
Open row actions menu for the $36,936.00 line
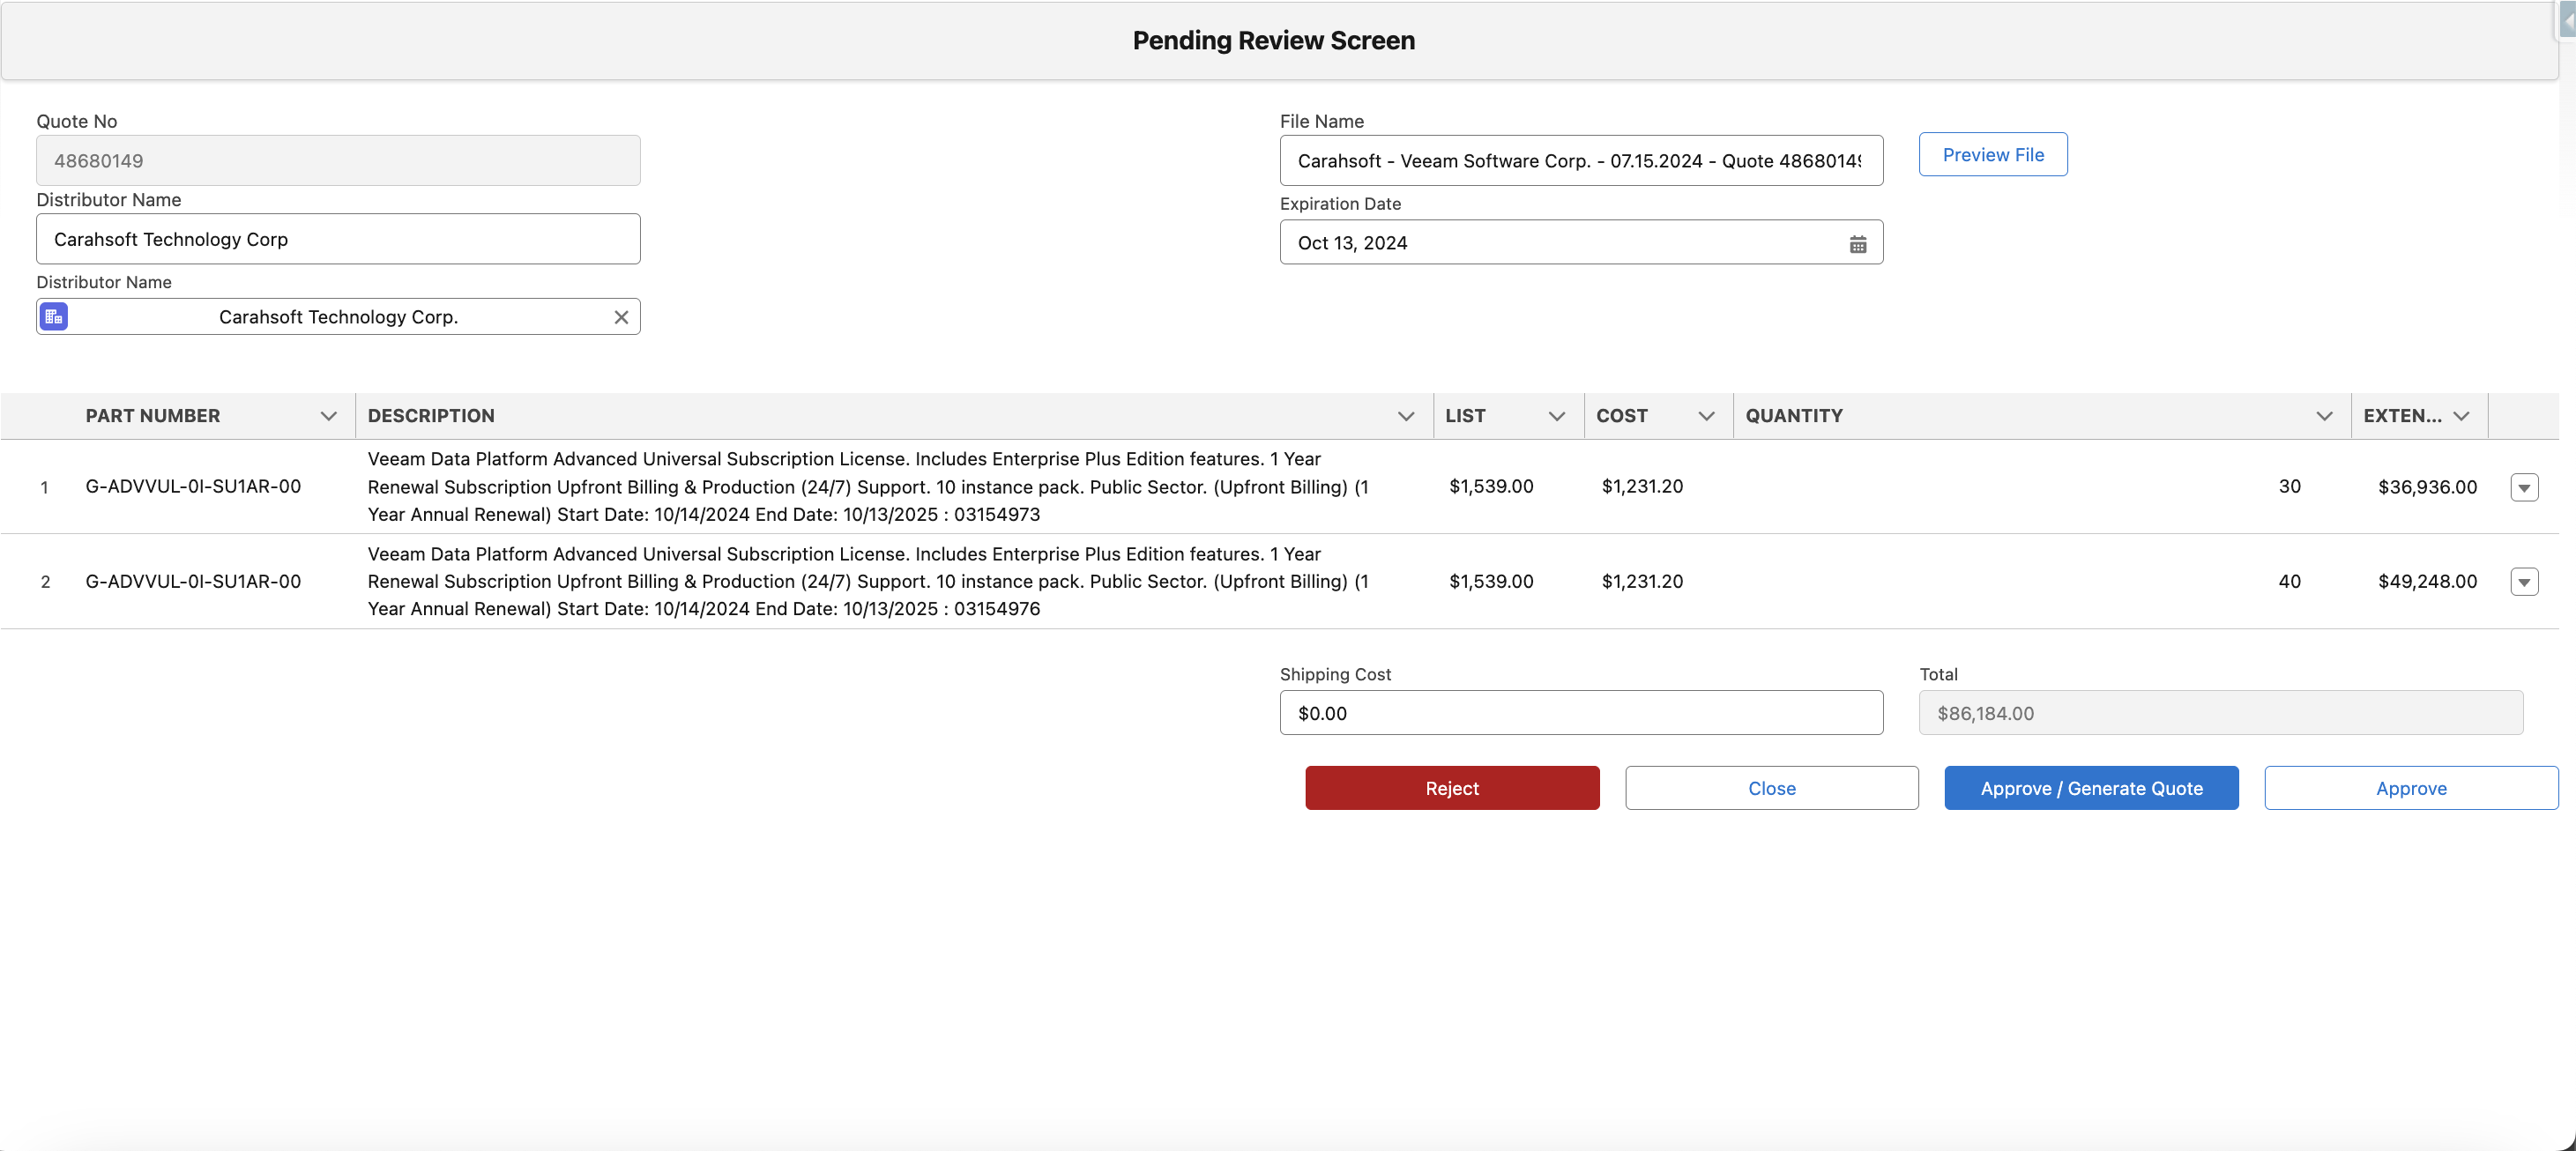point(2523,487)
